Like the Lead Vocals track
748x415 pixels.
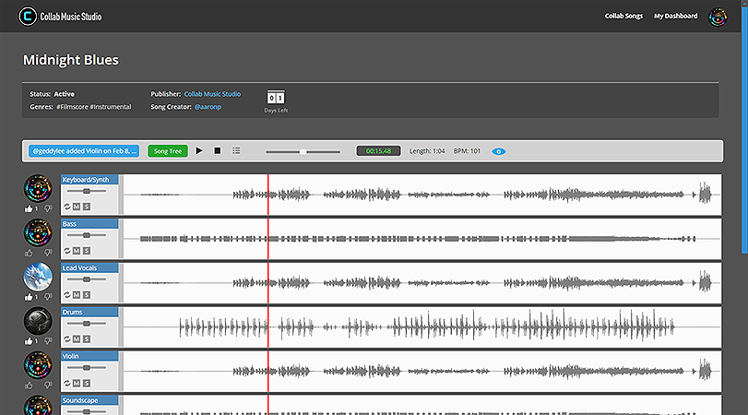(29, 297)
